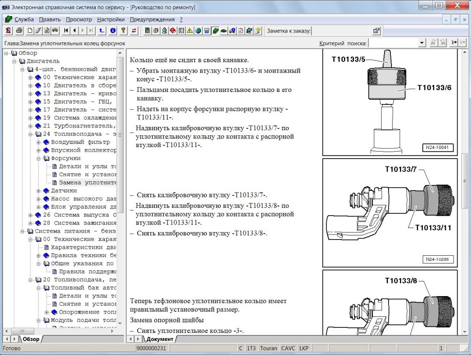Click the question mark help icon

pyautogui.click(x=123, y=31)
